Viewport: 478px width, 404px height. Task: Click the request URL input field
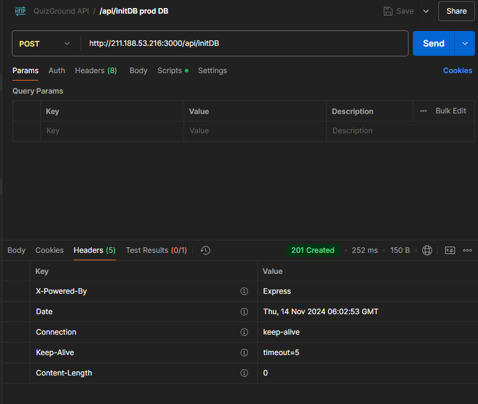click(x=245, y=43)
